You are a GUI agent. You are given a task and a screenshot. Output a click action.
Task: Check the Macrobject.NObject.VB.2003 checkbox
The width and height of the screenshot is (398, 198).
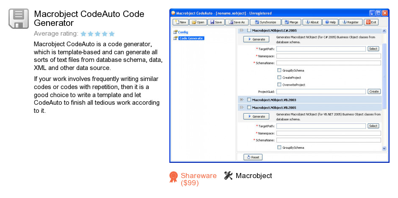249,100
